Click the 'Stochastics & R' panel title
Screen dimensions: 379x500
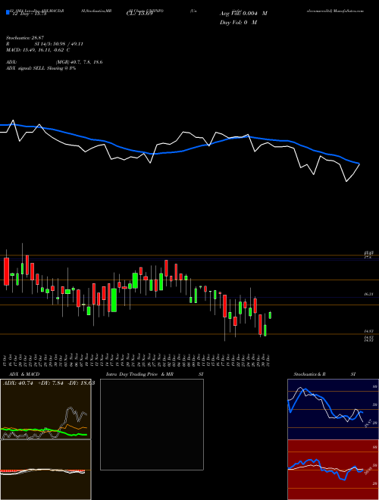(309, 374)
